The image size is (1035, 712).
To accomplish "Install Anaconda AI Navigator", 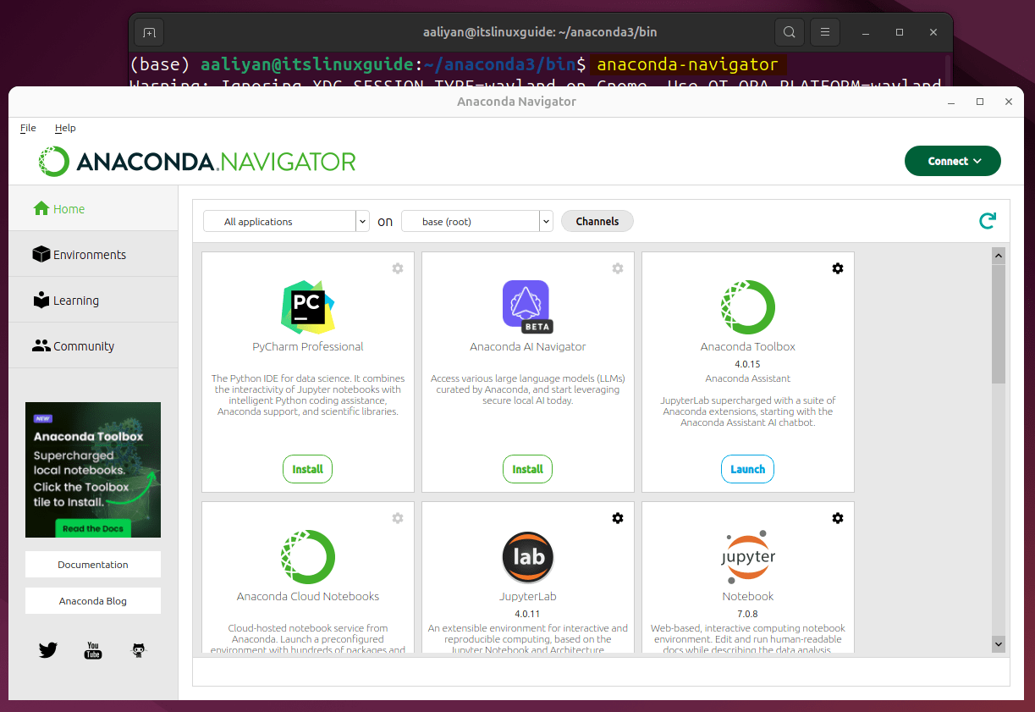I will pos(527,469).
